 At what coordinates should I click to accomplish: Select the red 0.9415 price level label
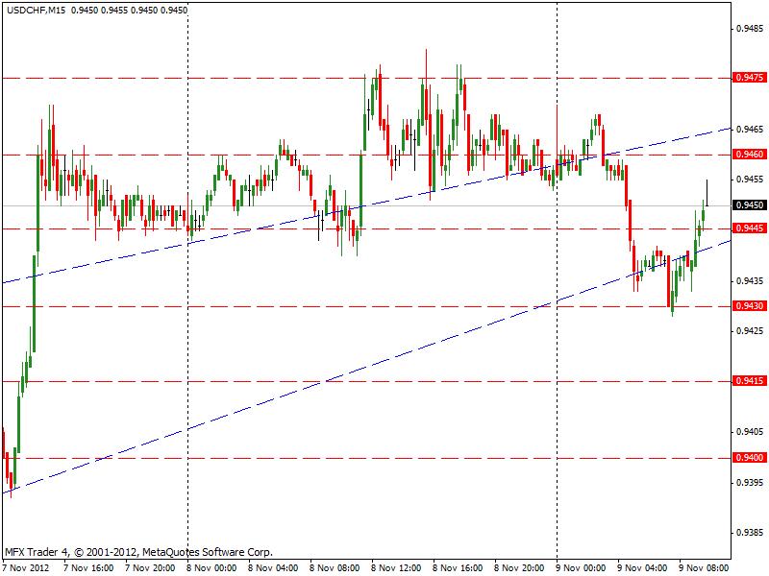749,380
